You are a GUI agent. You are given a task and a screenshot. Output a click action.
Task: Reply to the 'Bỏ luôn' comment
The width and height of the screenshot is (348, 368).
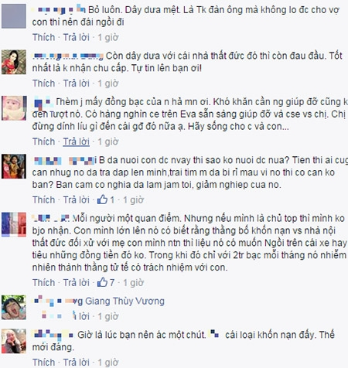pyautogui.click(x=77, y=37)
